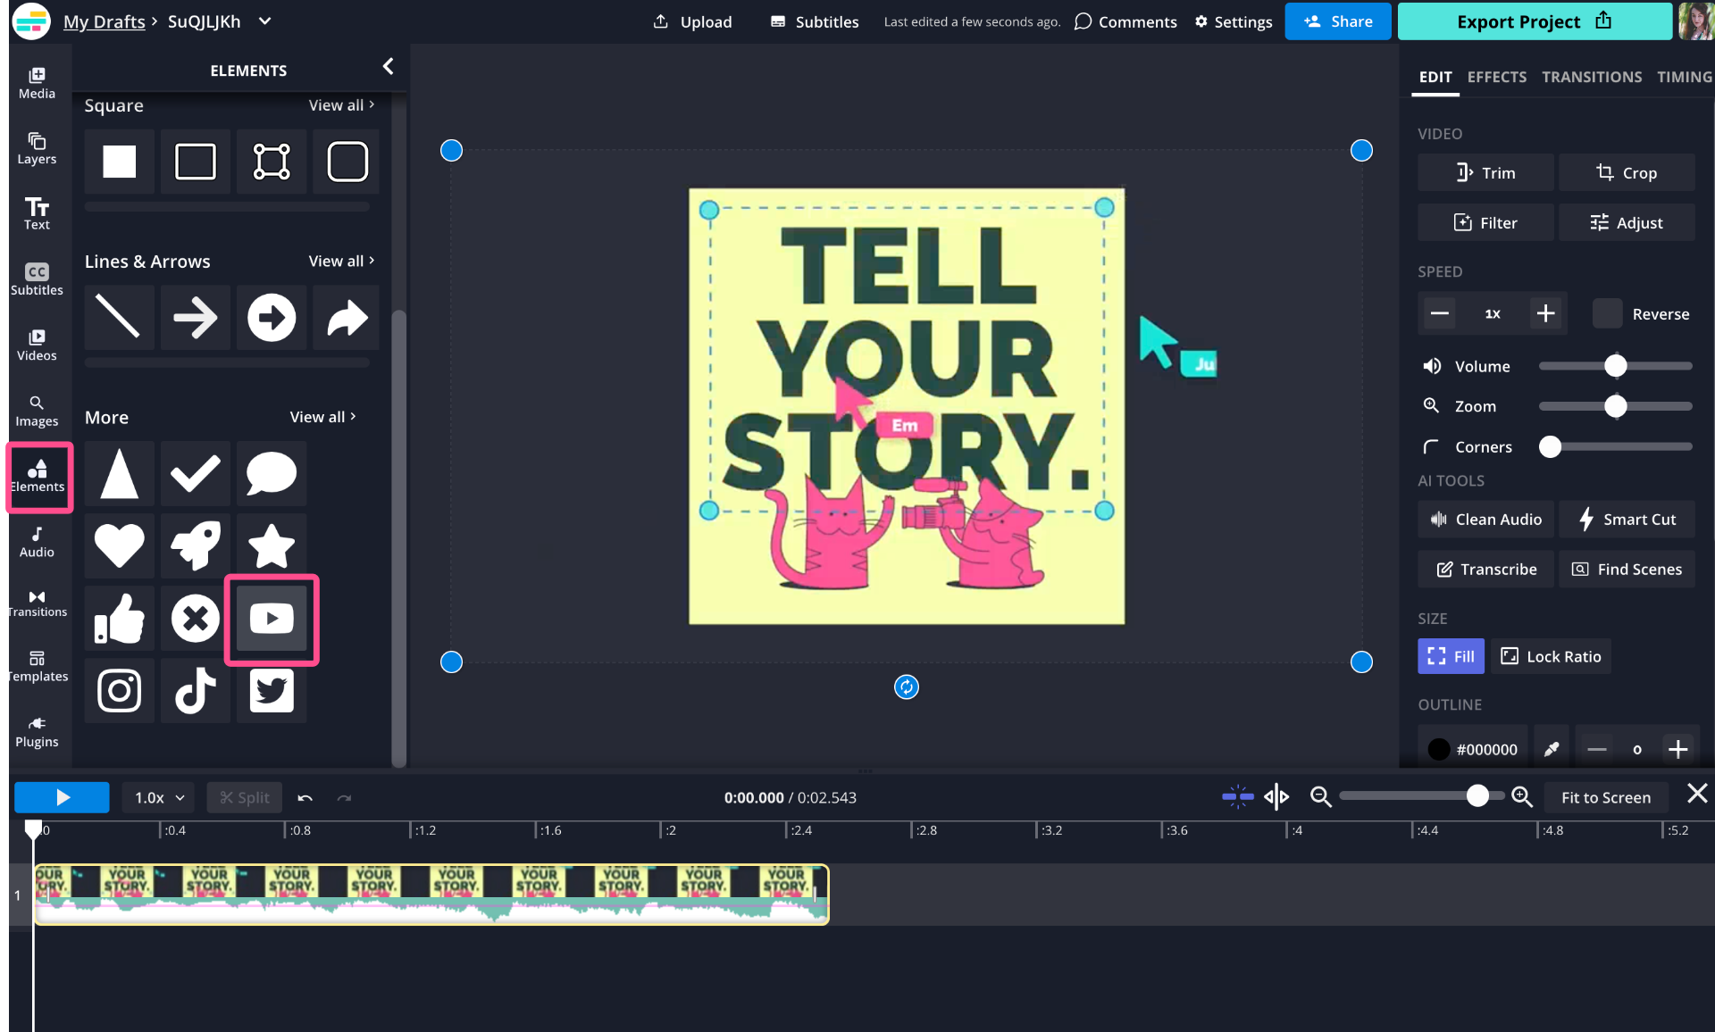Click the undo arrow in timeline toolbar

305,798
